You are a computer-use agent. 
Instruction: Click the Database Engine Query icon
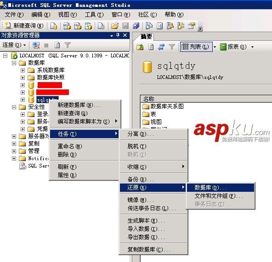coord(54,26)
